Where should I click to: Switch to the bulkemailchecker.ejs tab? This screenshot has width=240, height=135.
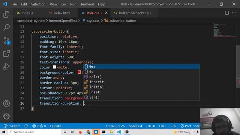135,13
